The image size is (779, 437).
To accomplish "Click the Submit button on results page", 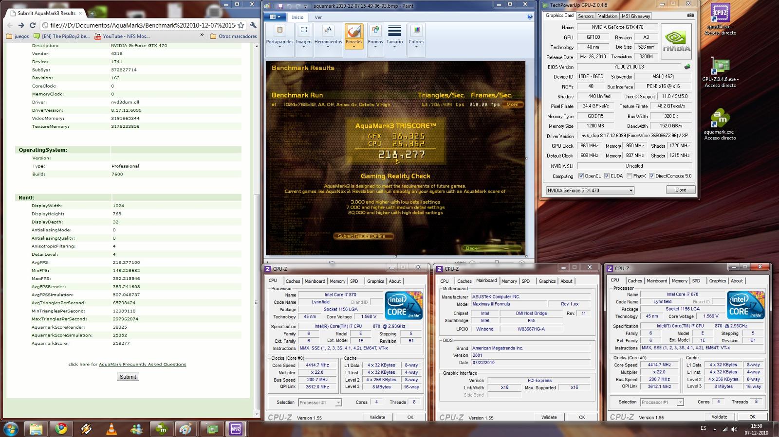I will [128, 377].
